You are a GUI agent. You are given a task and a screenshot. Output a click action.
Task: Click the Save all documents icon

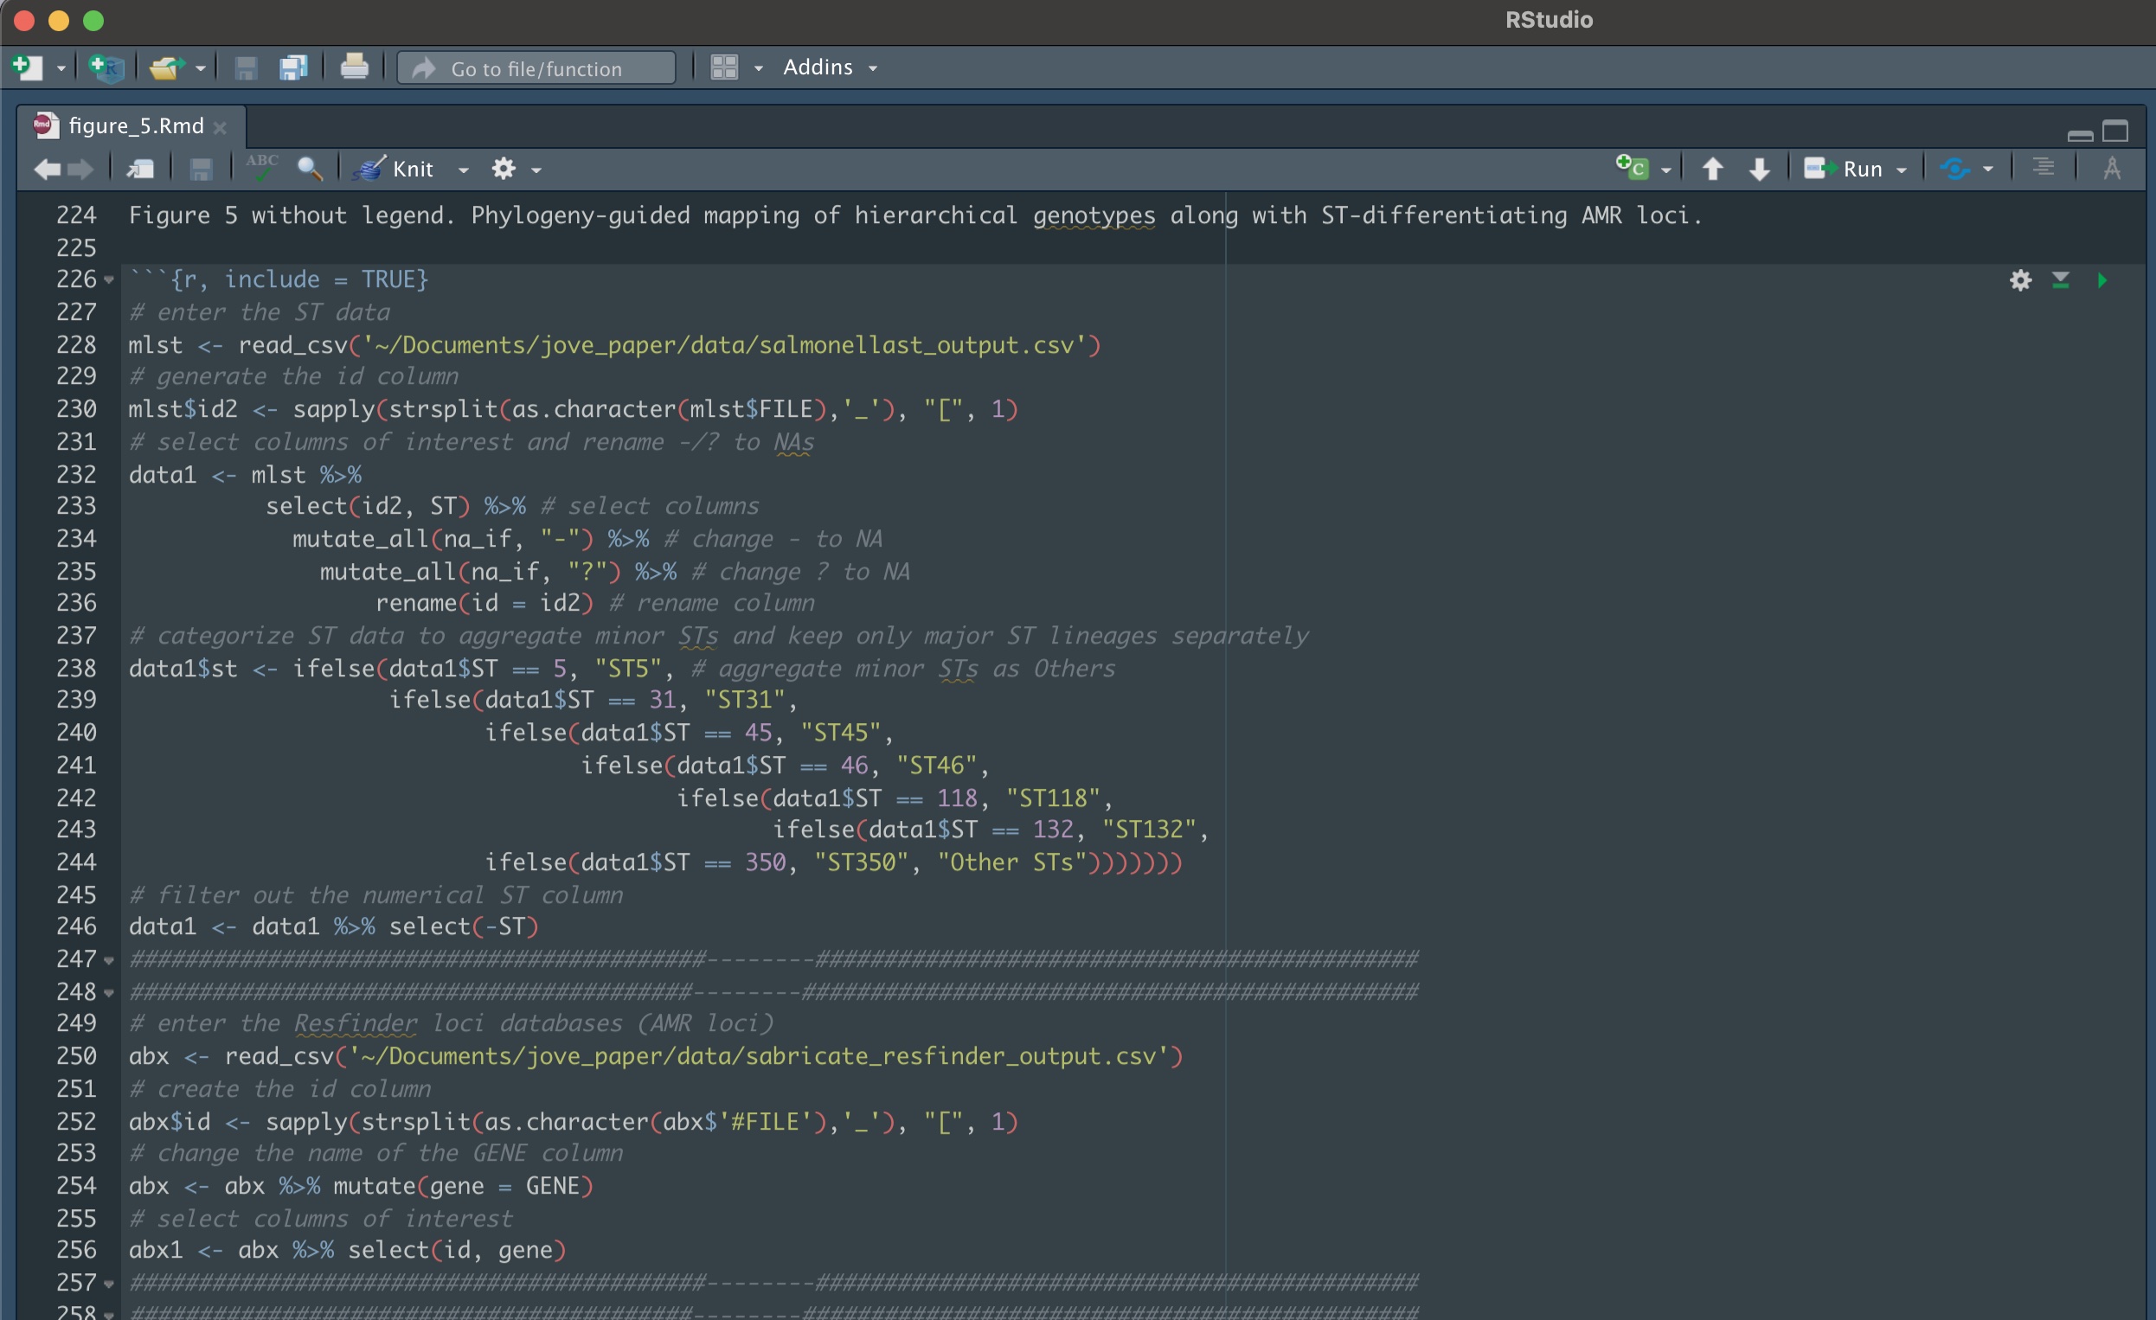click(293, 67)
